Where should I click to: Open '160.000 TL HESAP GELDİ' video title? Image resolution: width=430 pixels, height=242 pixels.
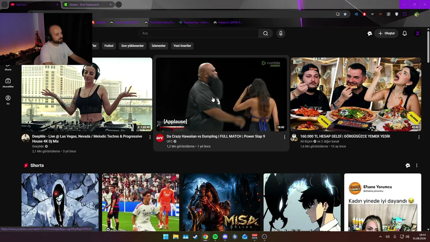tap(345, 136)
